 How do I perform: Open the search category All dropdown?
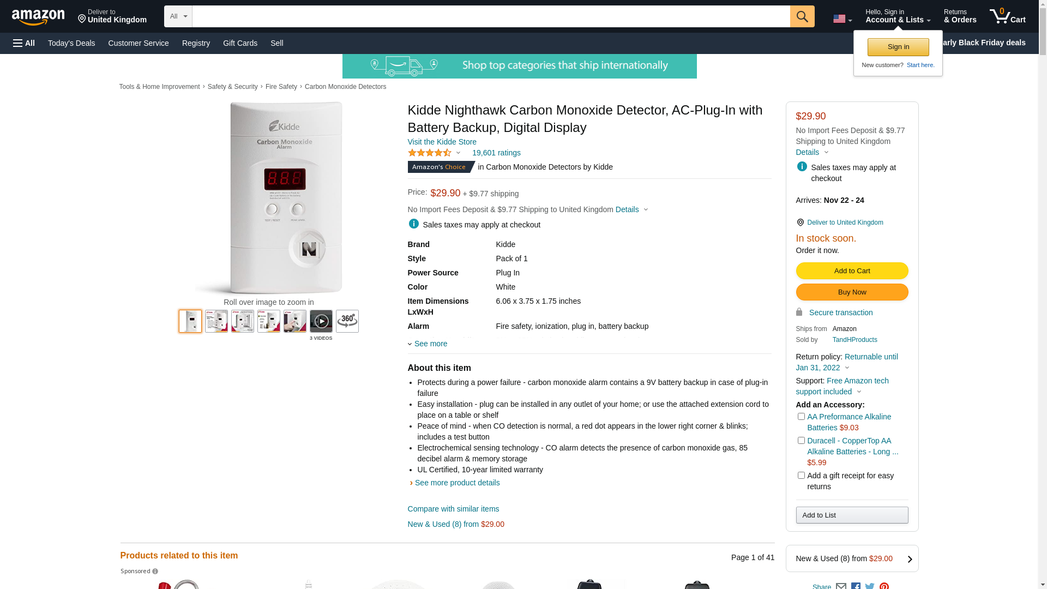click(x=178, y=16)
